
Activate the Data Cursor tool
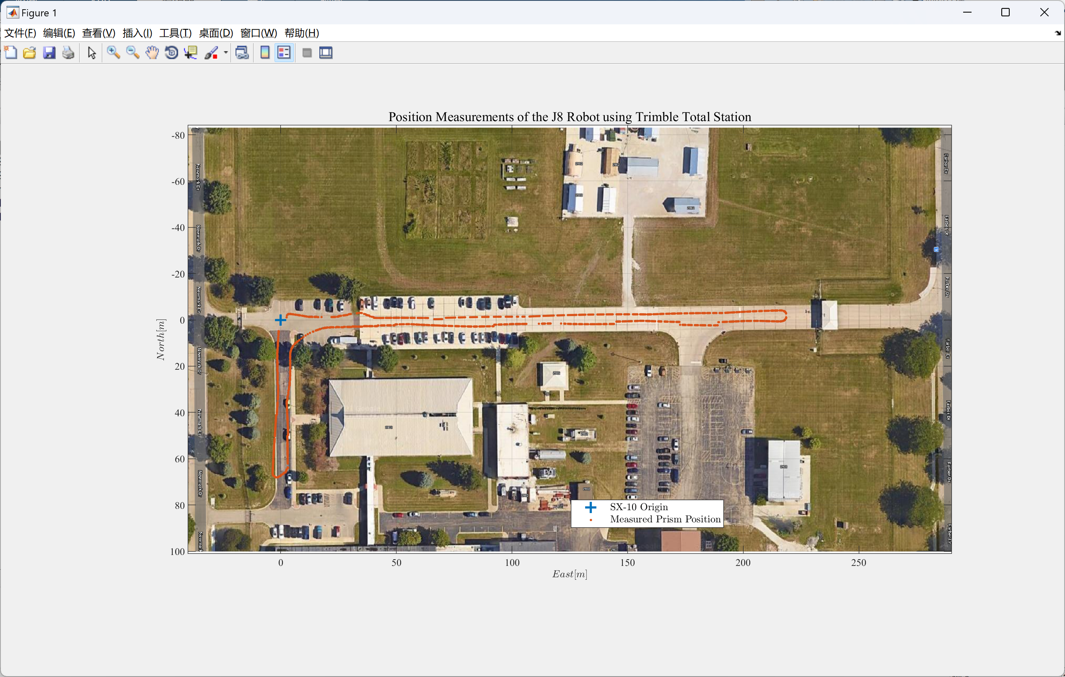point(191,53)
